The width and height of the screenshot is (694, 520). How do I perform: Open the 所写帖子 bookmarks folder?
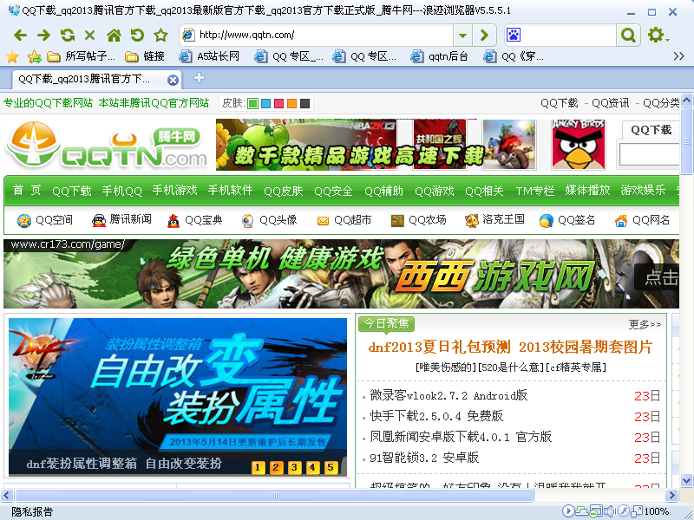tap(81, 56)
